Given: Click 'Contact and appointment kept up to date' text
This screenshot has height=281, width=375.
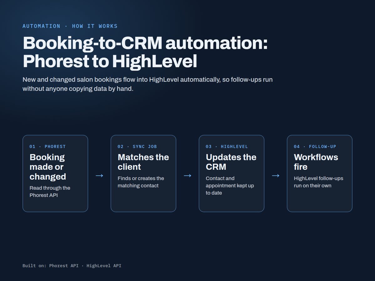Looking at the screenshot, I should tap(230, 185).
